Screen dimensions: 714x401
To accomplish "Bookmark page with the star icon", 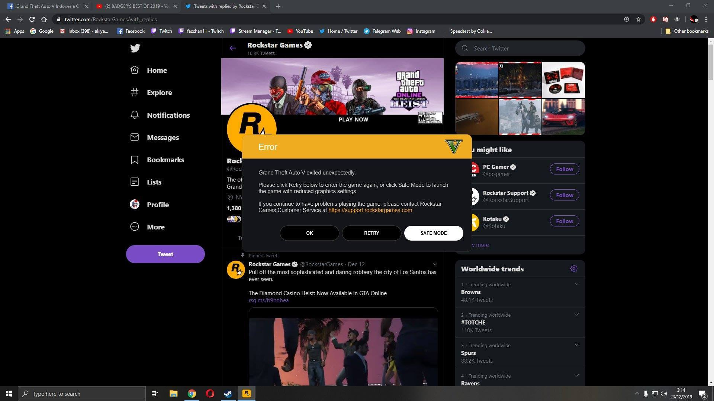I will click(x=638, y=19).
